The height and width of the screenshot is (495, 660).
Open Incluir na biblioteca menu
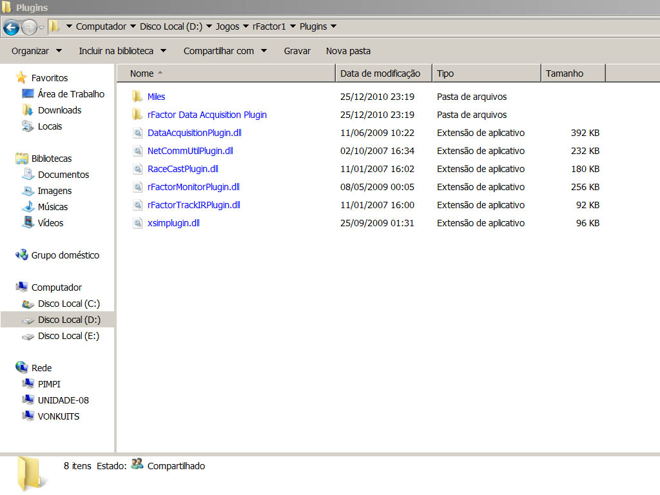[122, 51]
